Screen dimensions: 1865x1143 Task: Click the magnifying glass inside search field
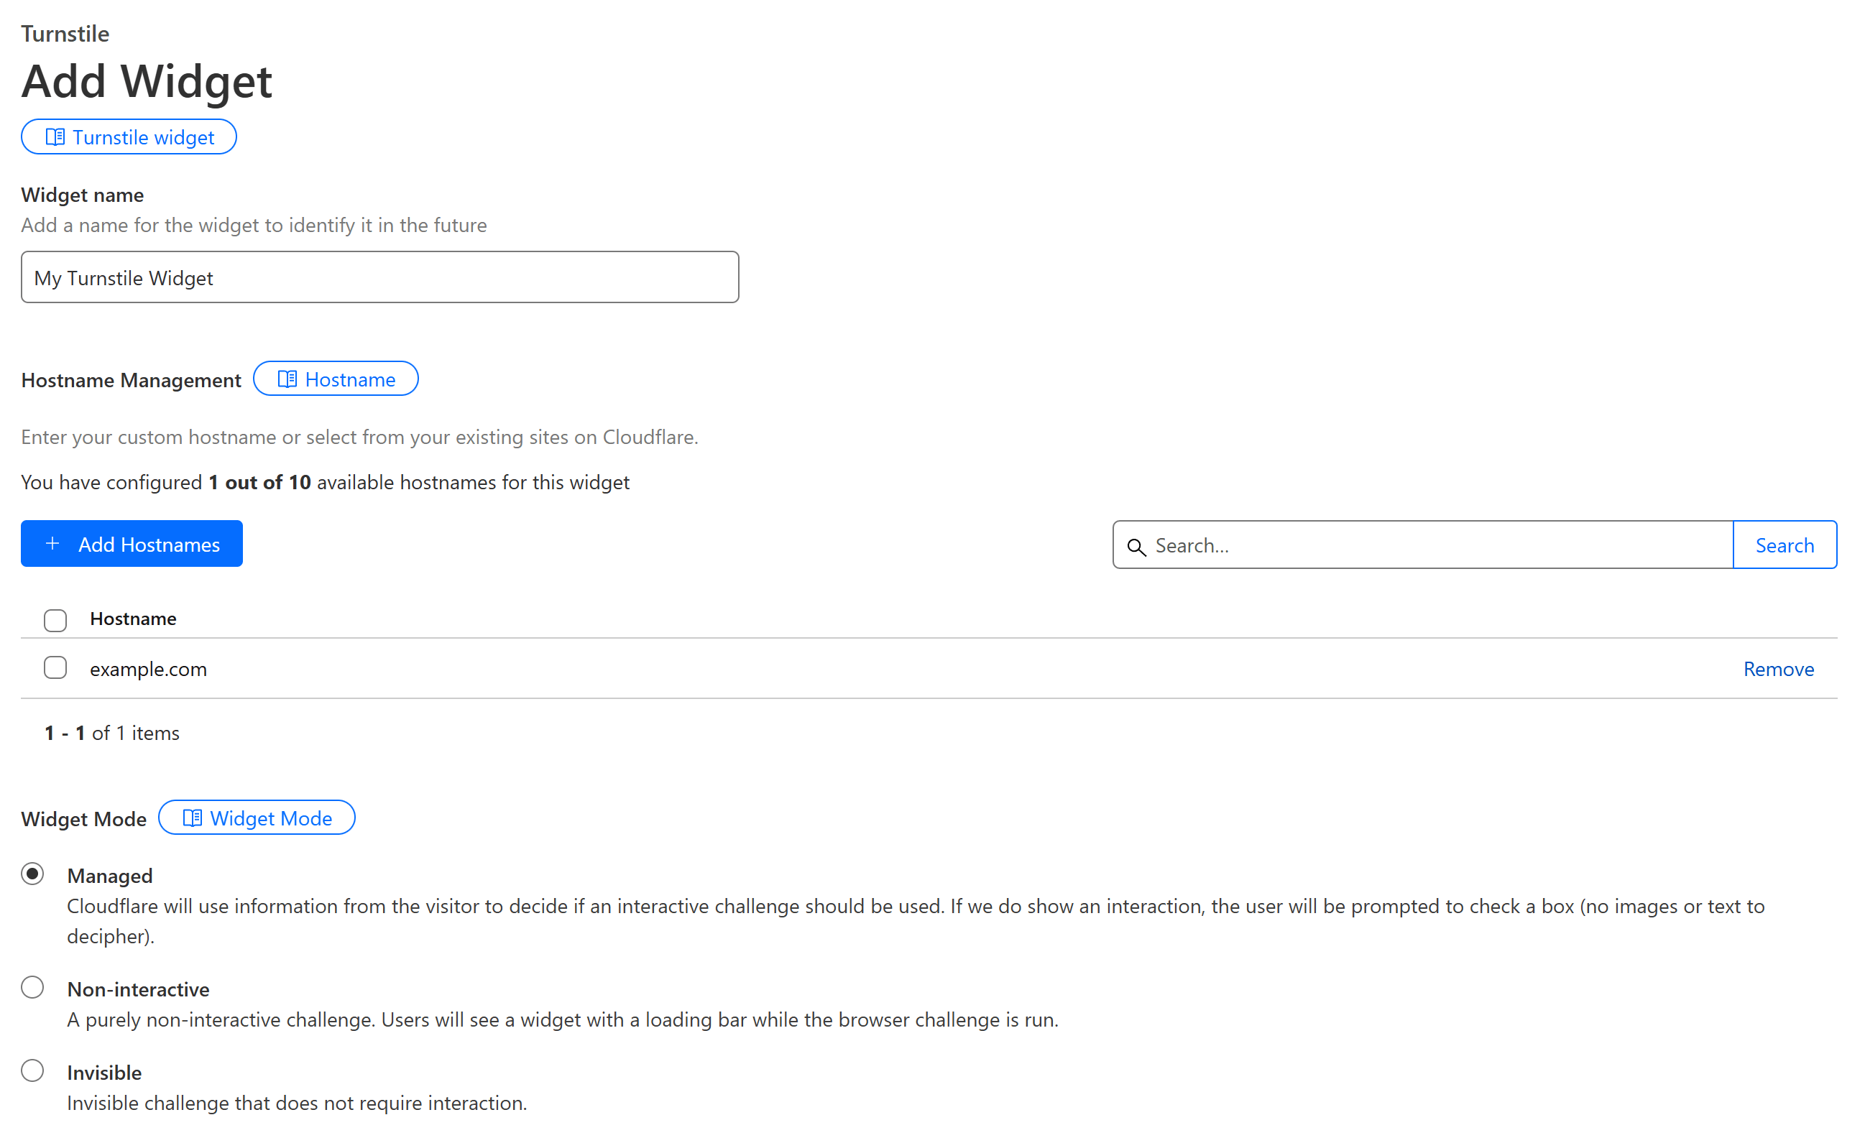pyautogui.click(x=1138, y=545)
